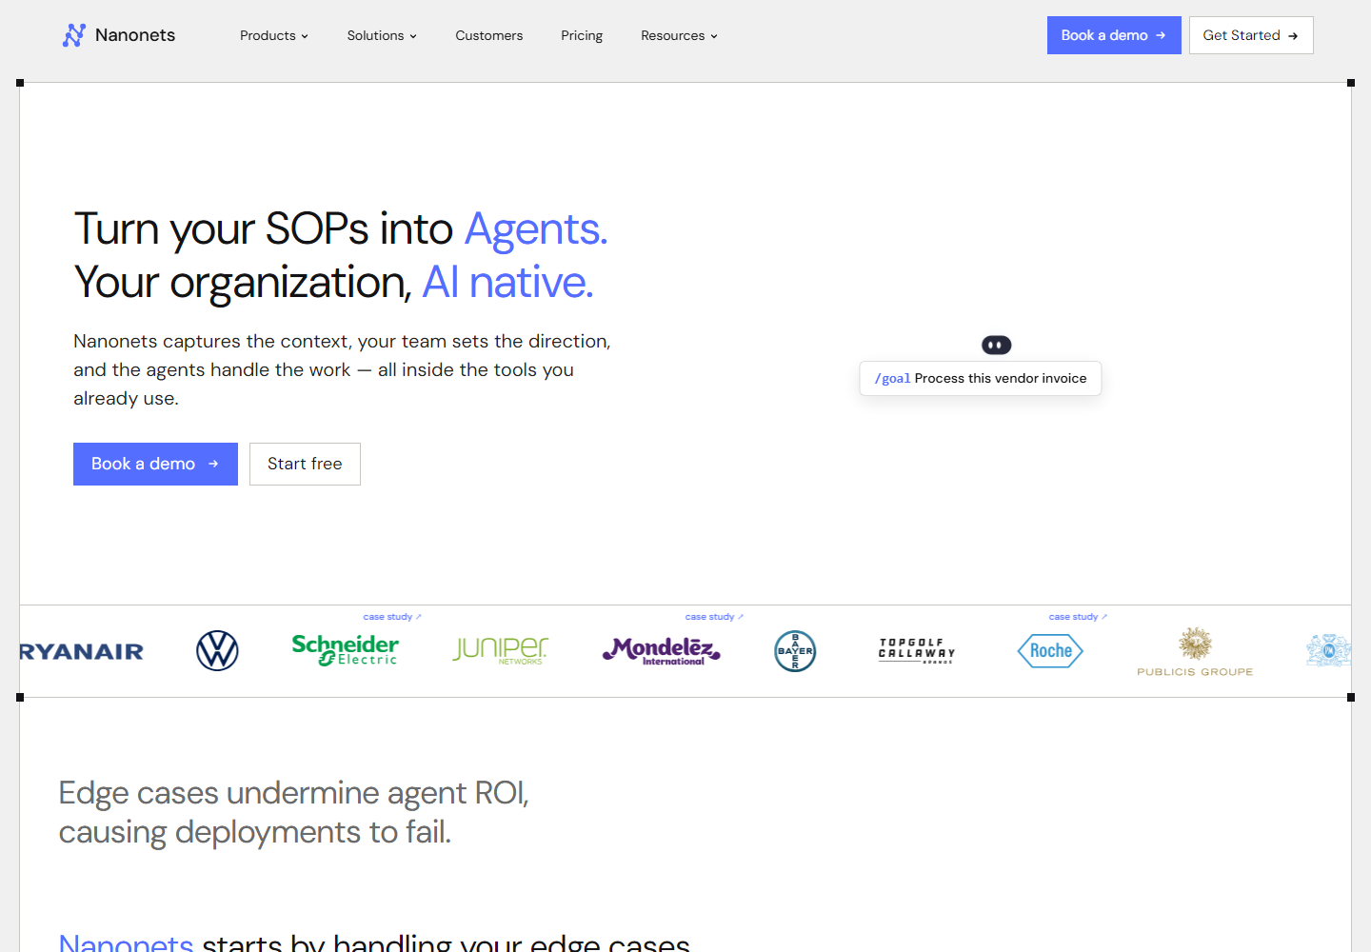This screenshot has width=1371, height=952.
Task: Click the Start free button
Action: point(305,464)
